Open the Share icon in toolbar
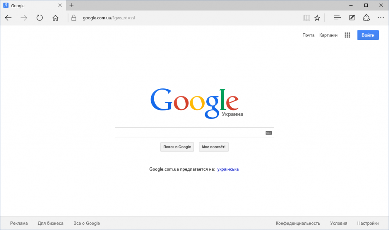 point(366,18)
